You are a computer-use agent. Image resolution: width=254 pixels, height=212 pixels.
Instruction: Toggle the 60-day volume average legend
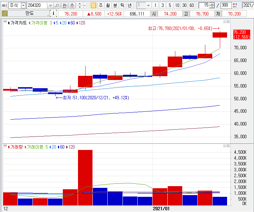pyautogui.click(x=61, y=147)
